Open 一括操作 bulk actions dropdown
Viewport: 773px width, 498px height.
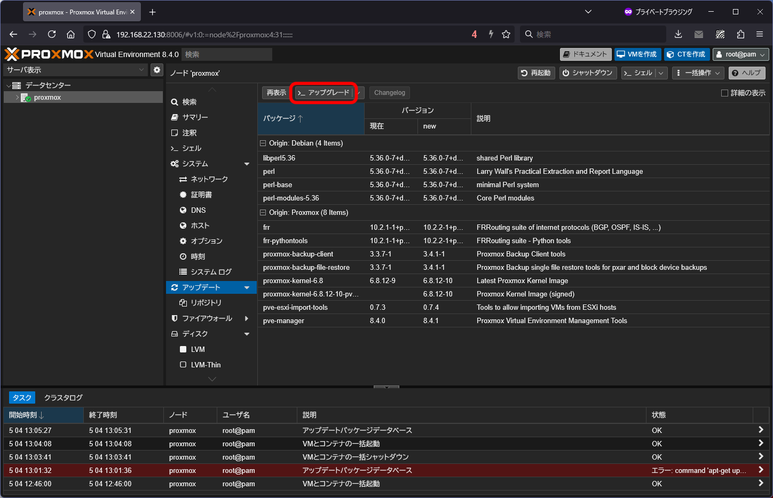(x=698, y=73)
